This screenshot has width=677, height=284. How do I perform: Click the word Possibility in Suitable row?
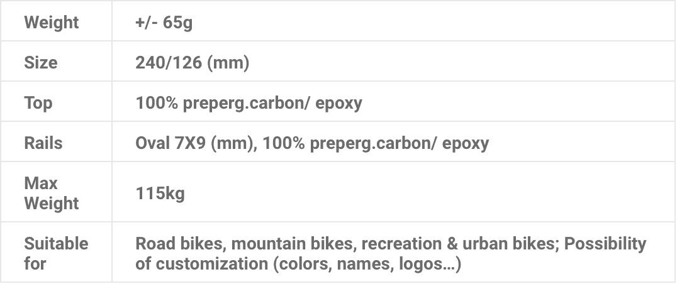point(605,244)
